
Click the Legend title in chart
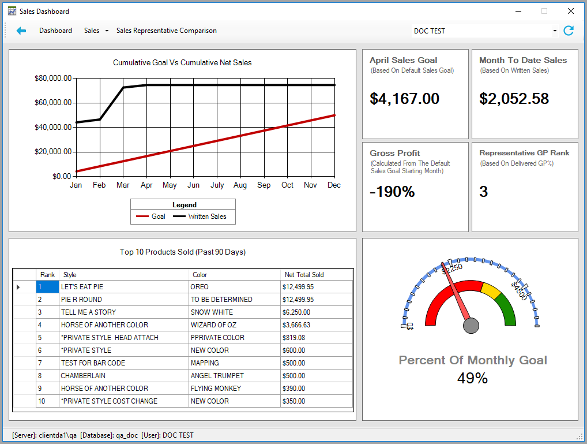tap(184, 205)
